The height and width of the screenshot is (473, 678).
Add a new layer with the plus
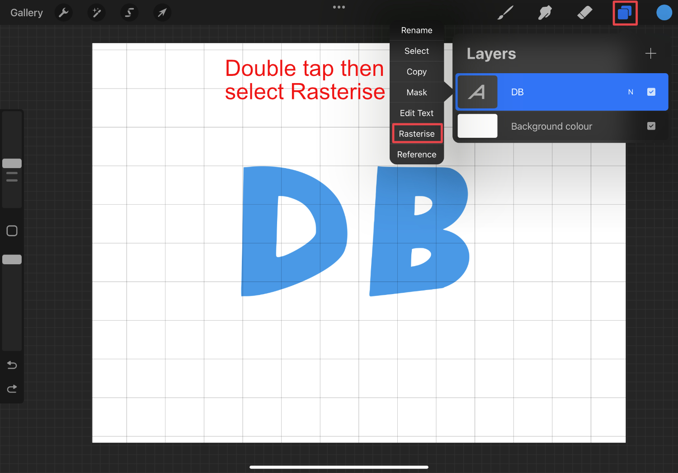coord(651,53)
